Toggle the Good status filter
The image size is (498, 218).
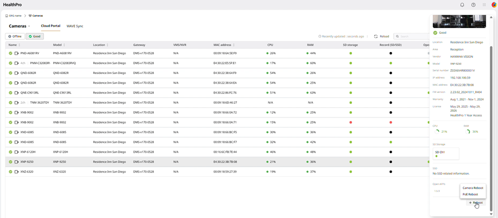(x=35, y=36)
